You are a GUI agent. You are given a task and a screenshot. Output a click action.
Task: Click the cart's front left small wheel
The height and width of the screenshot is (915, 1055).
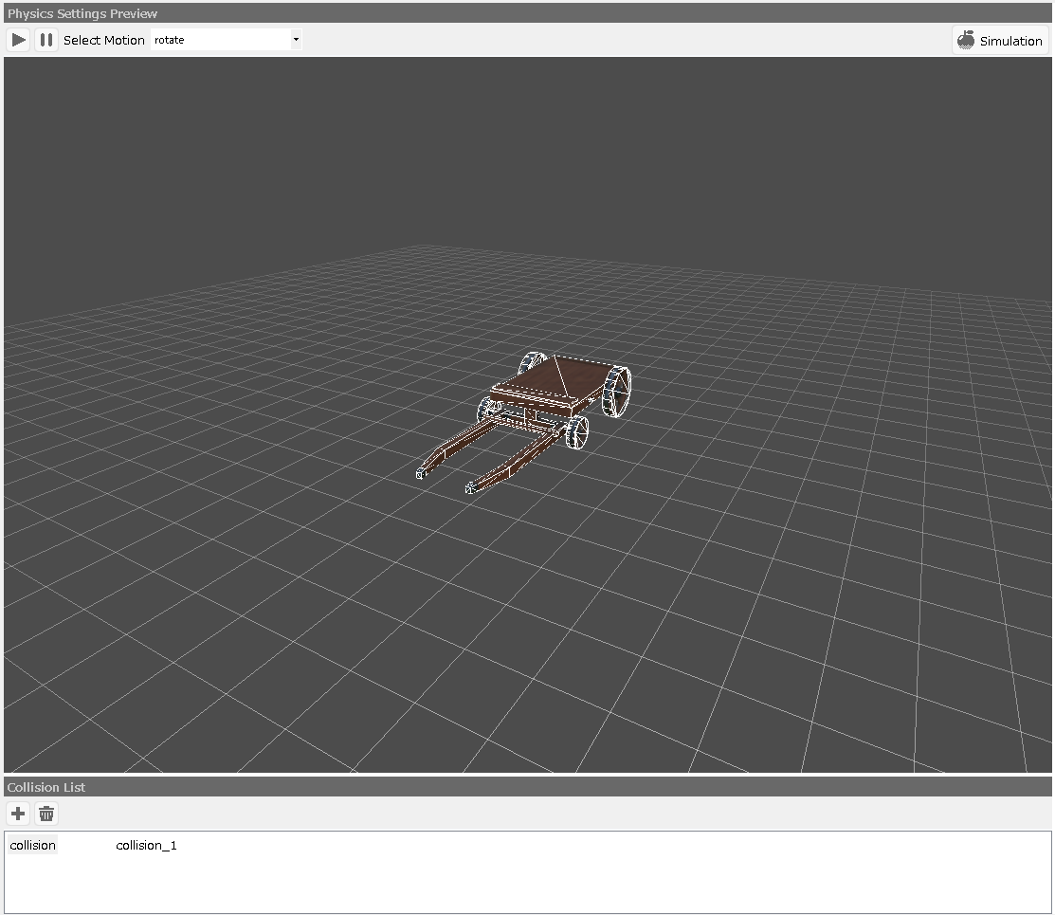tap(488, 412)
